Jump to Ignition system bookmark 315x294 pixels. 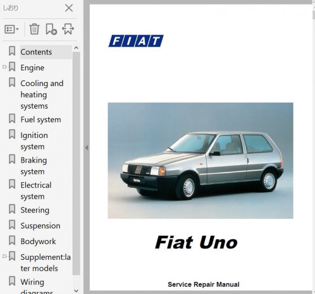pos(34,141)
